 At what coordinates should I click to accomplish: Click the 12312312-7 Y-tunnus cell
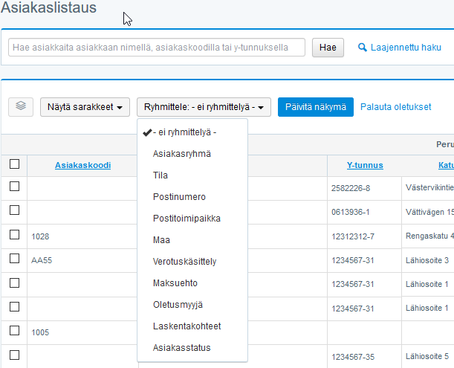364,236
